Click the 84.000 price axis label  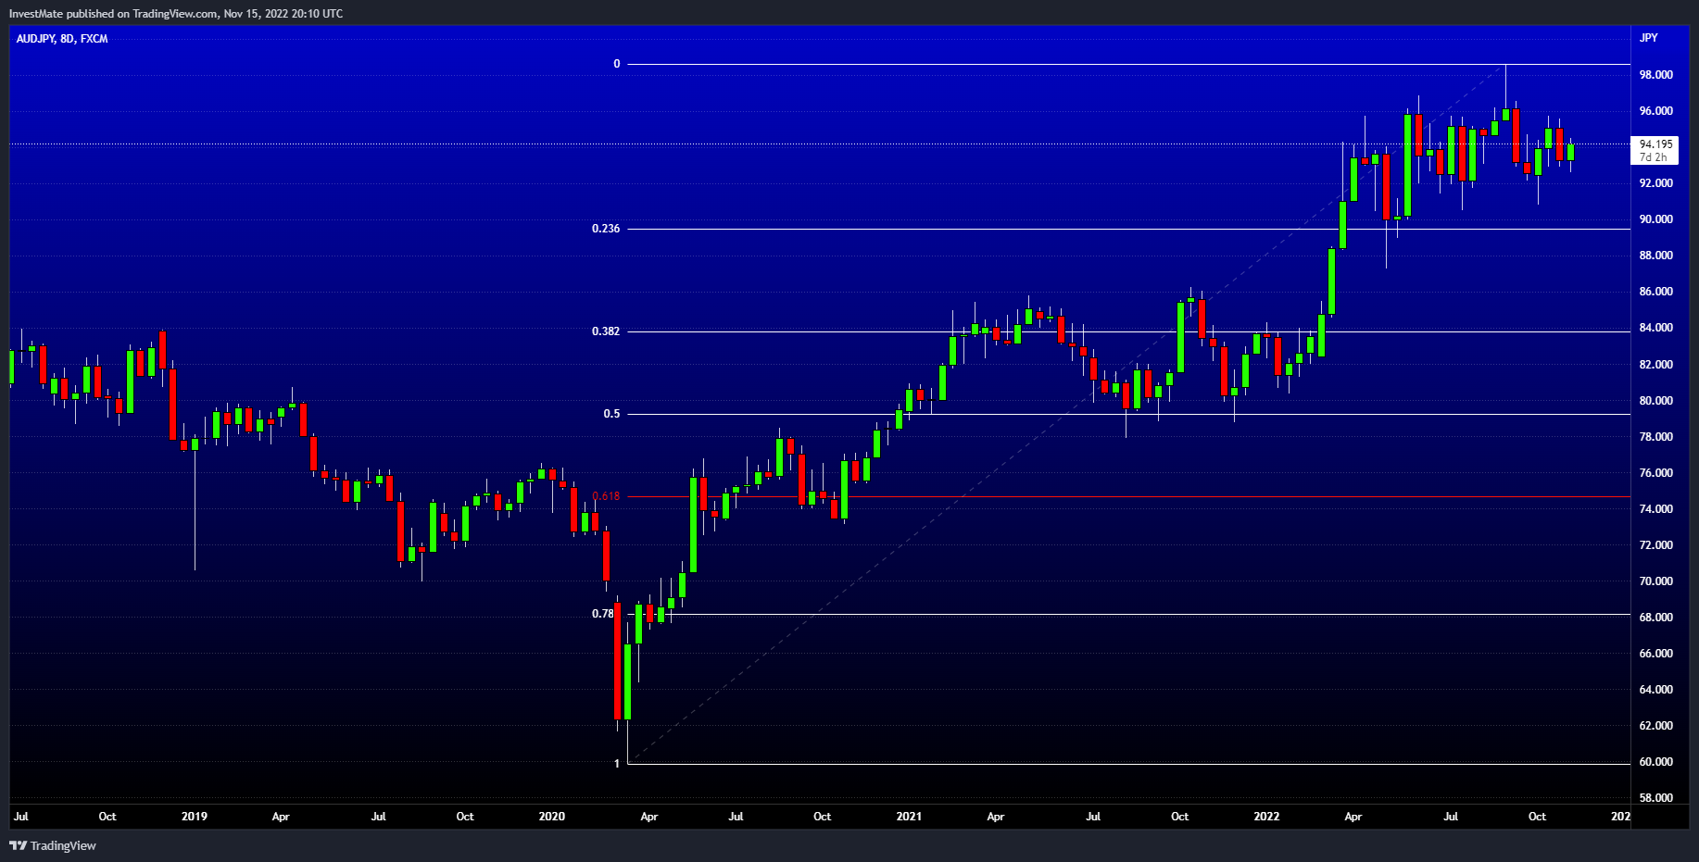(x=1655, y=328)
